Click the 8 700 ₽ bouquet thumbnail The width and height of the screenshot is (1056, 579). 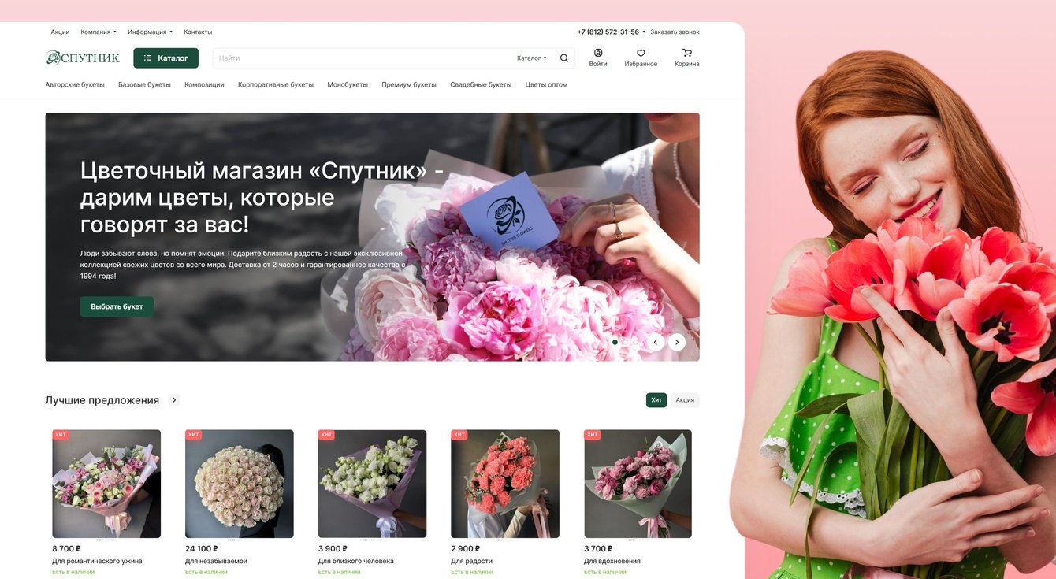(106, 484)
